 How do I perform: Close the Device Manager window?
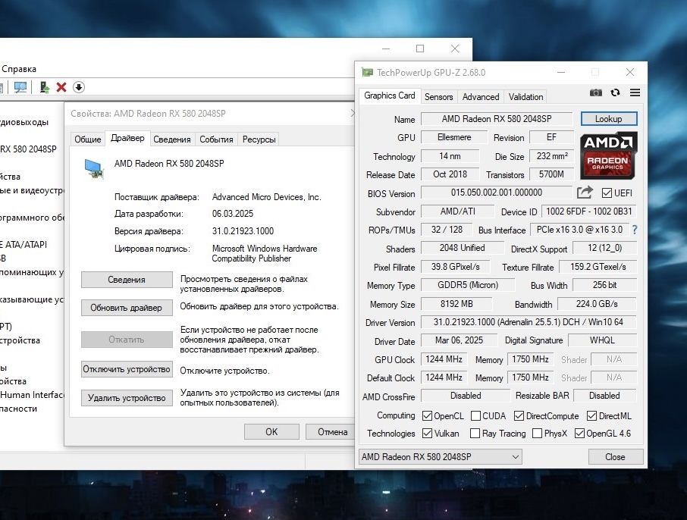455,49
